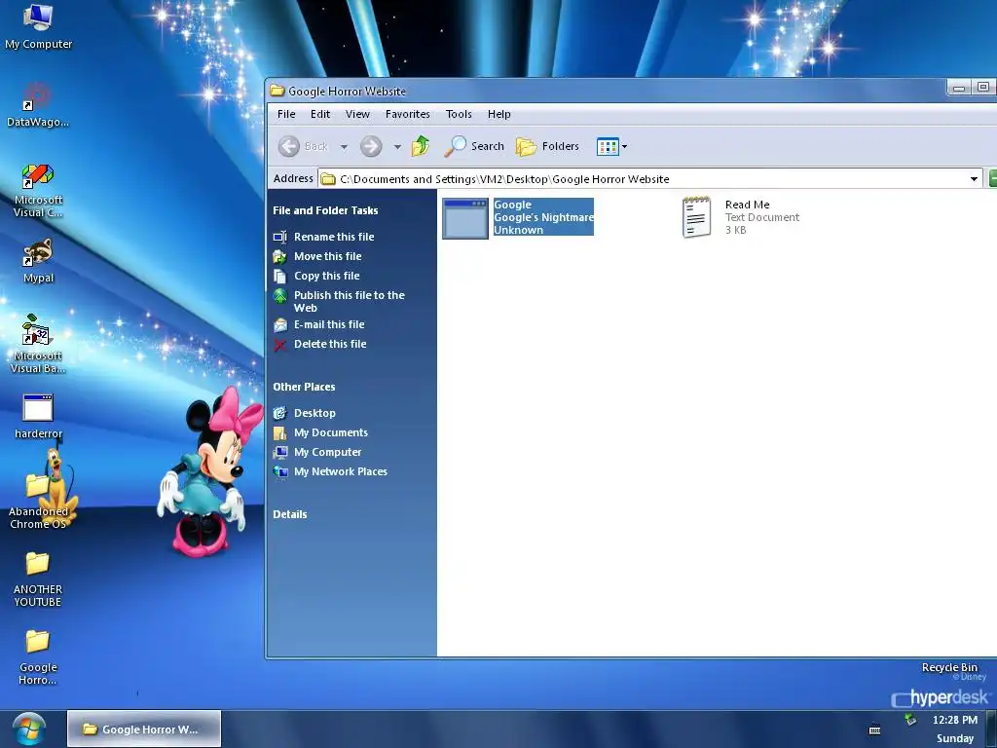Screen dimensions: 997x748
Task: Launch Microsoft Visual Ba... shortcut
Action: [38, 344]
